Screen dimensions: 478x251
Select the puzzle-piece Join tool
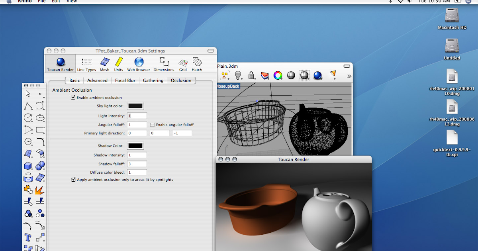[x=28, y=190]
